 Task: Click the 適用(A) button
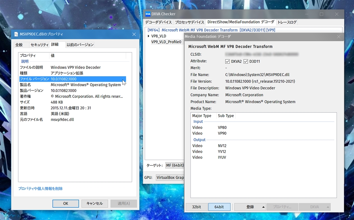click(124, 203)
